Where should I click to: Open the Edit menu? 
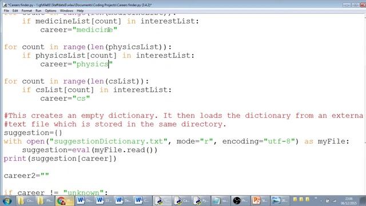[15, 11]
